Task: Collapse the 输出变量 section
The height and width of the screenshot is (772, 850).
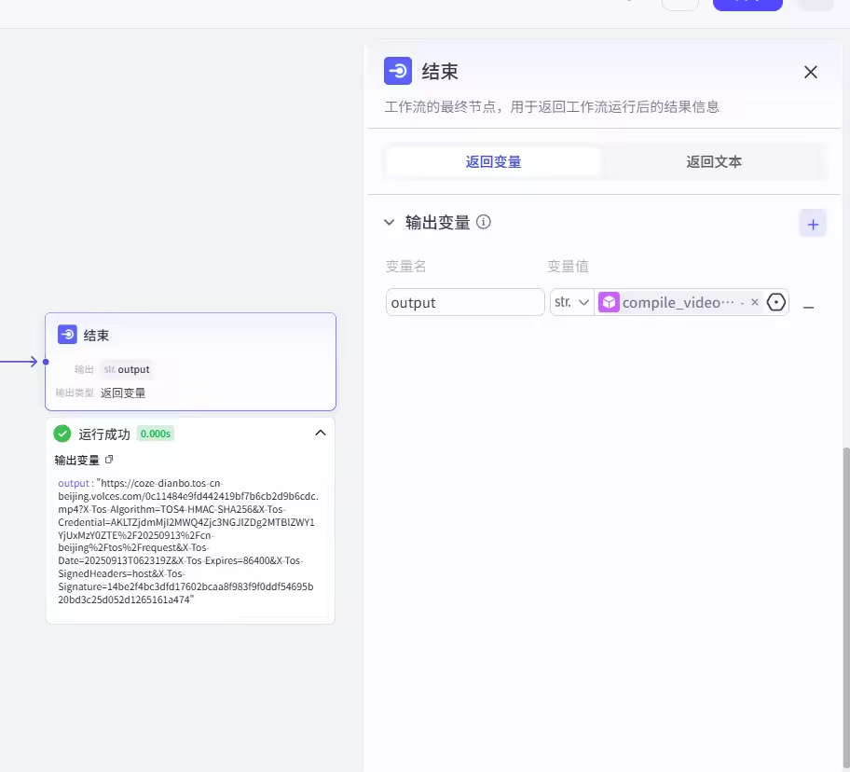Action: click(390, 223)
